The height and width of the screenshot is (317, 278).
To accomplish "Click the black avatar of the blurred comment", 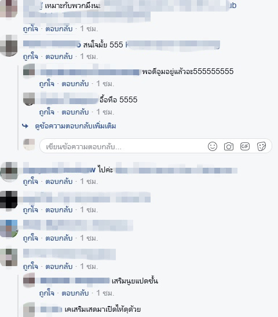I will [9, 200].
